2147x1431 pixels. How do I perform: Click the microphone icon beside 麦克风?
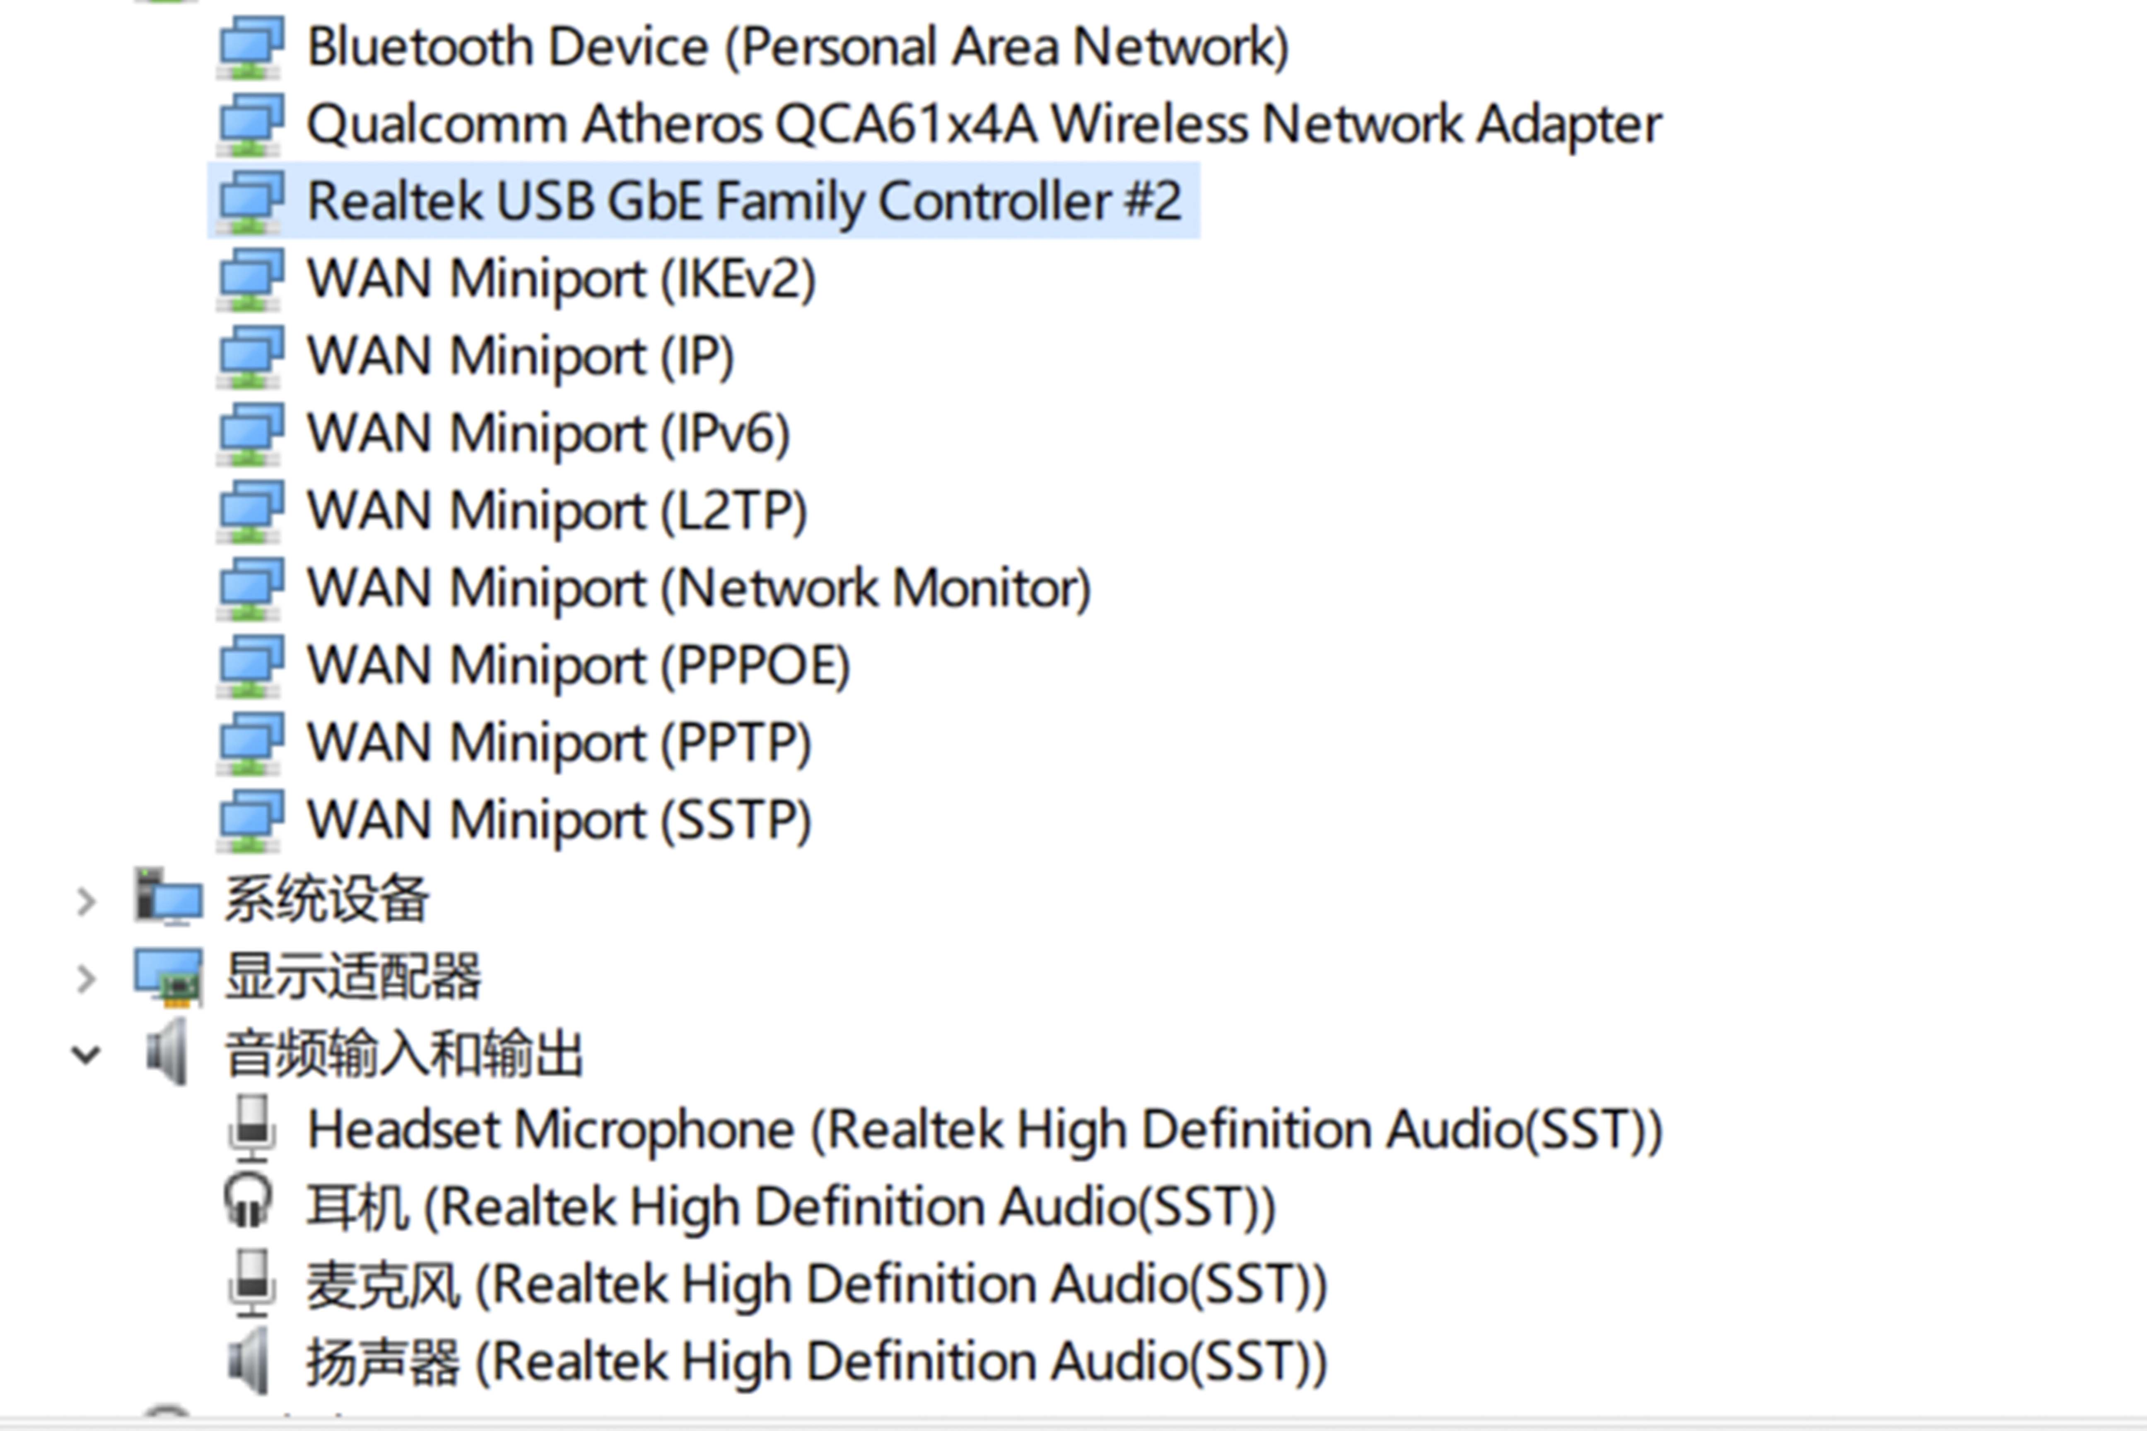251,1283
